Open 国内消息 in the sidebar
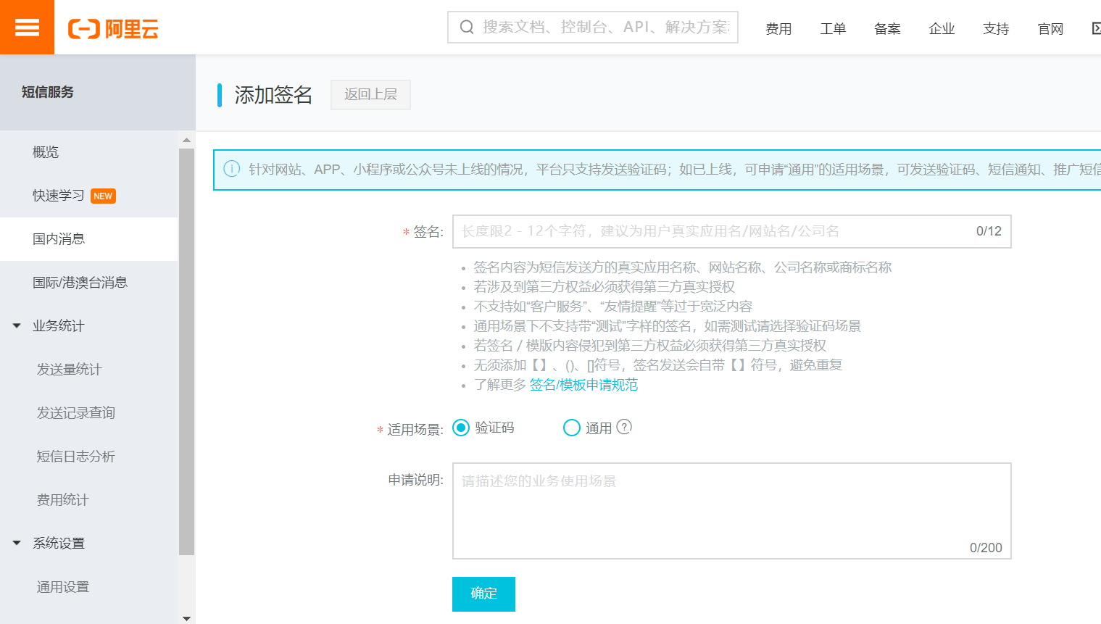The image size is (1101, 624). click(x=59, y=239)
